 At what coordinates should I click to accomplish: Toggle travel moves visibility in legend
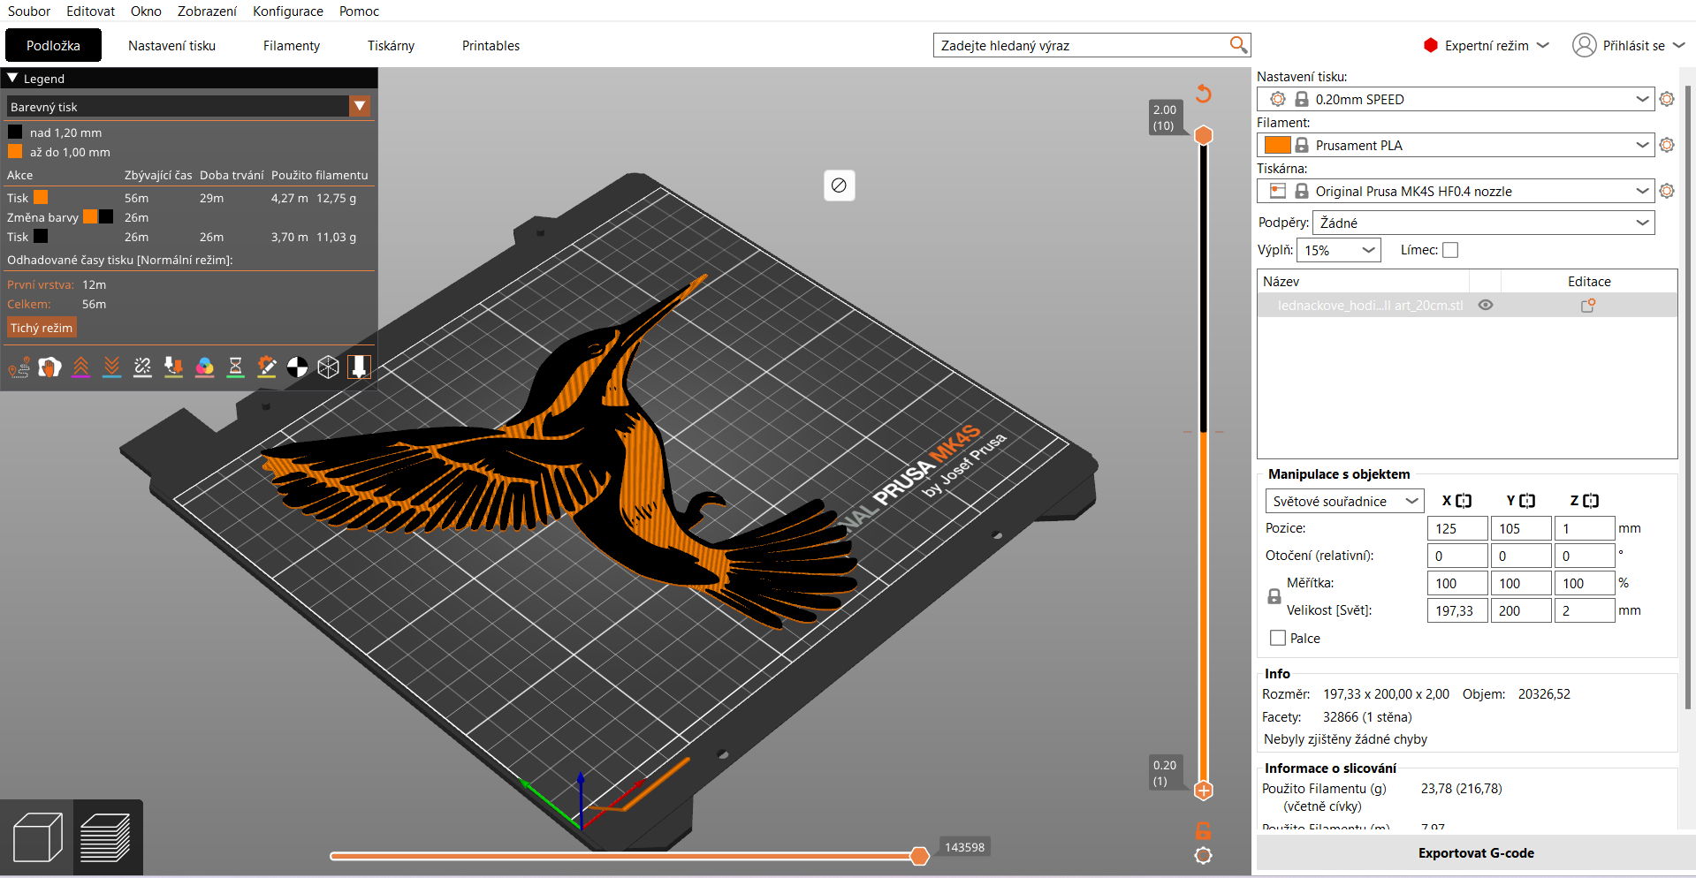[19, 367]
